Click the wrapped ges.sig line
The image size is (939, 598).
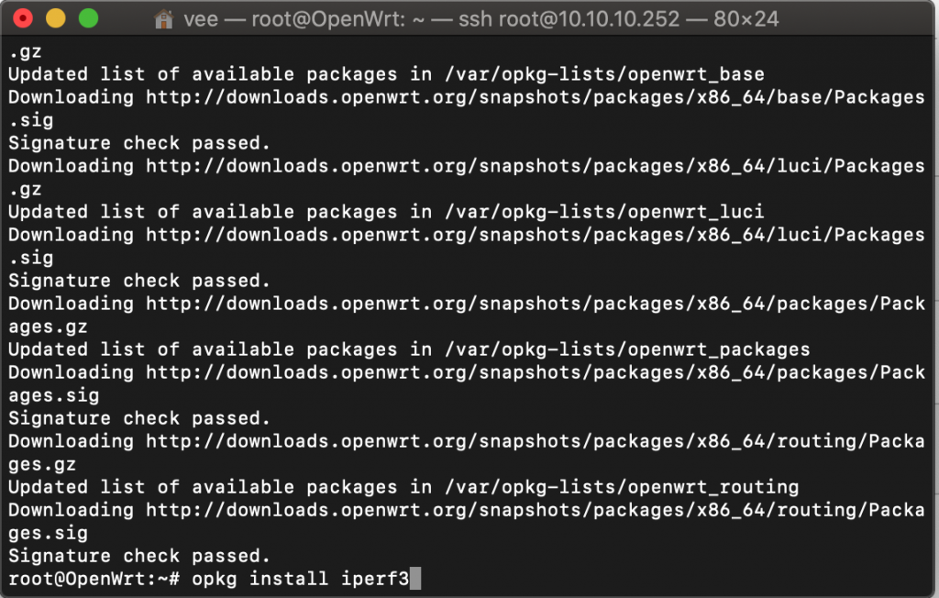(48, 533)
